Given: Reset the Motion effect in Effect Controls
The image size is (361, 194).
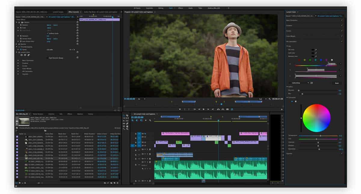Looking at the screenshot, I should [x=77, y=22].
